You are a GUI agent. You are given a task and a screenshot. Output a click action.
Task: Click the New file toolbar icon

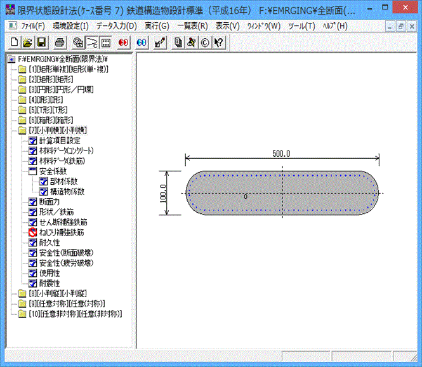[15, 43]
